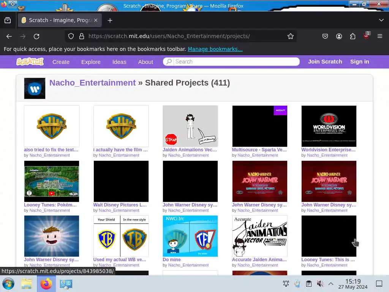
Task: Click the shield tracking protection icon
Action: [x=71, y=36]
